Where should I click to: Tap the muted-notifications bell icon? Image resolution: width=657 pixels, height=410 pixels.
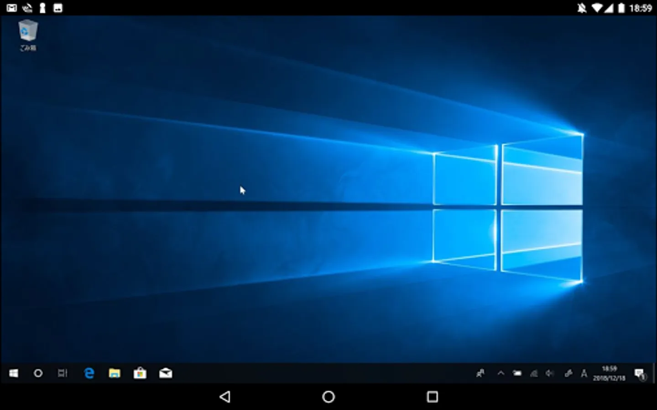pyautogui.click(x=582, y=8)
